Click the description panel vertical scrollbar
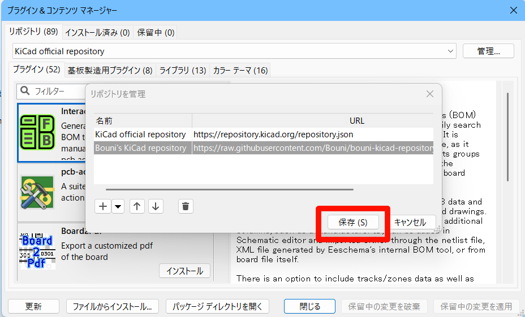The width and height of the screenshot is (525, 317). tap(507, 137)
